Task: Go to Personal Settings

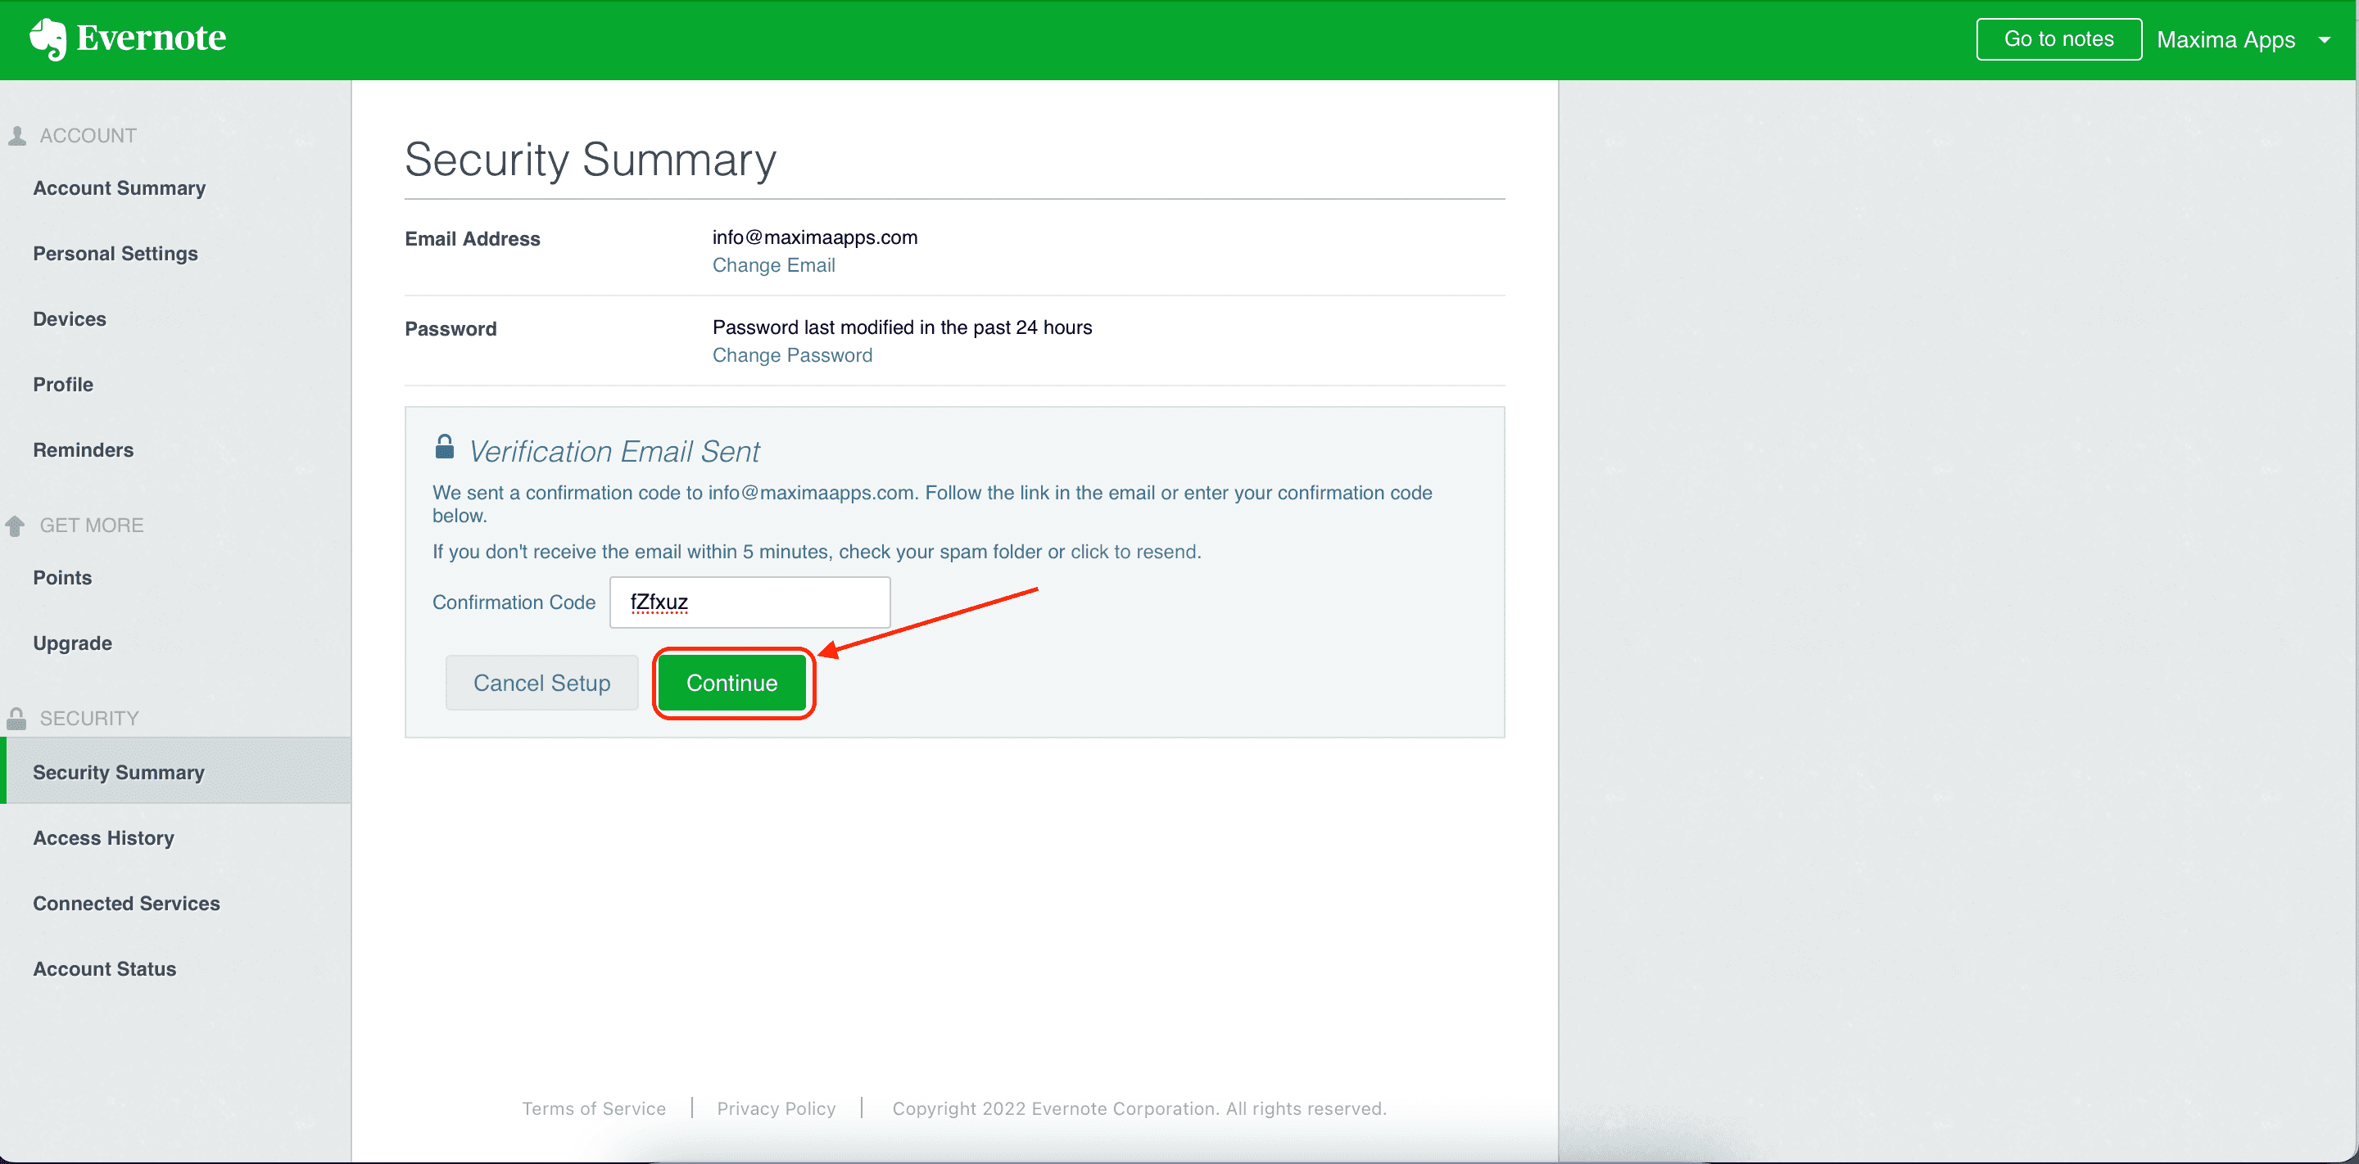Action: [x=115, y=254]
